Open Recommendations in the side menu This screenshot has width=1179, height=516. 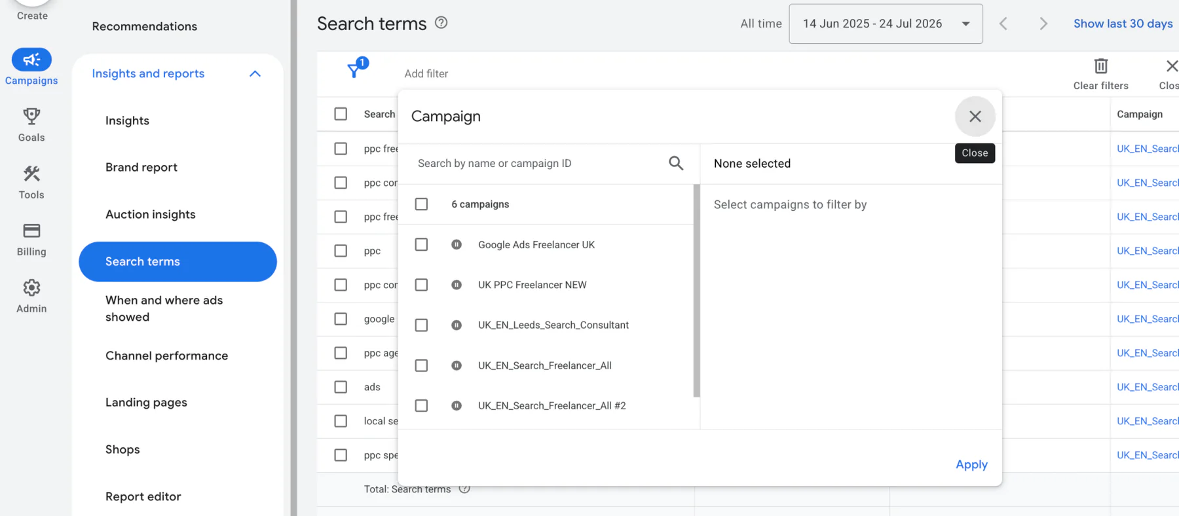(144, 26)
